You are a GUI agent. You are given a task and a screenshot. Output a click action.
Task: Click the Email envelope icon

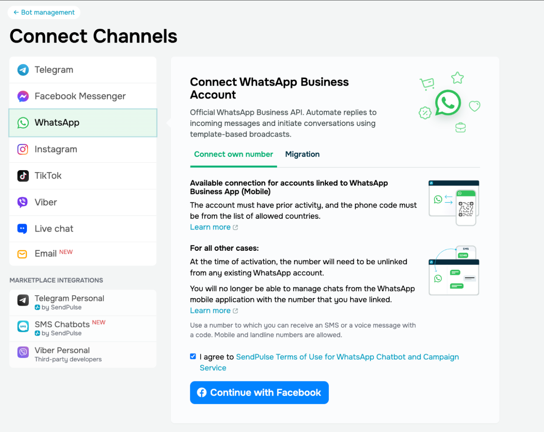click(x=22, y=254)
